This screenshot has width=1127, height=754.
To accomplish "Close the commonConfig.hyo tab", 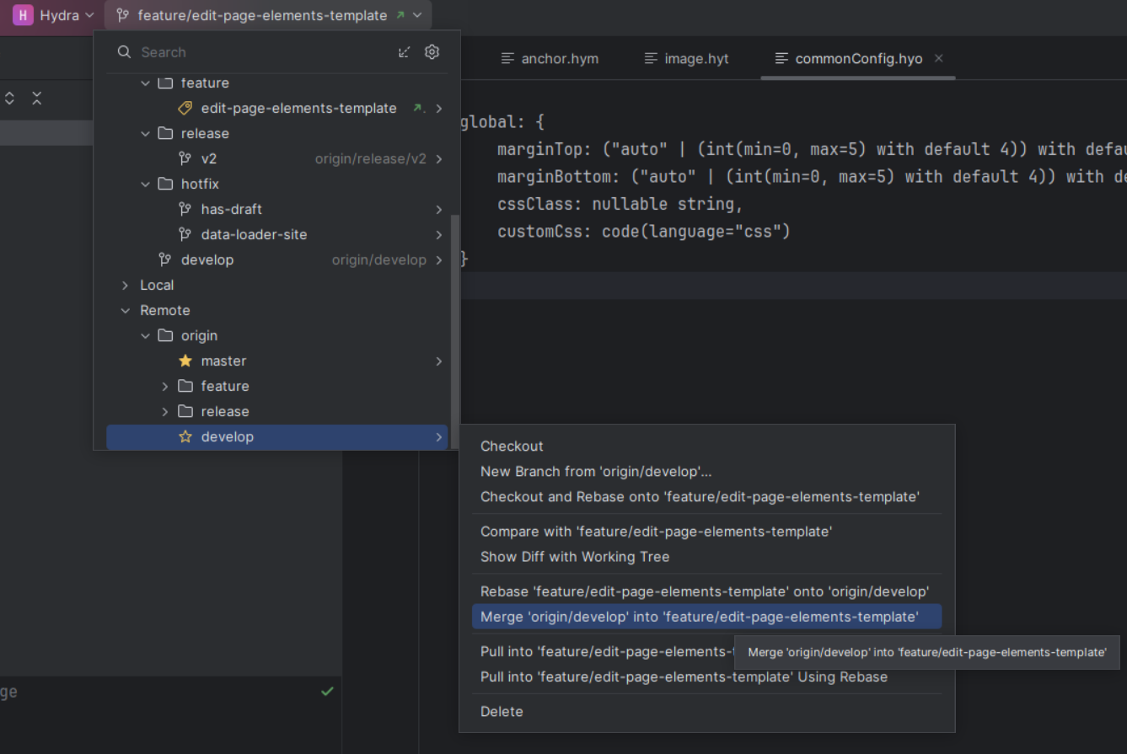I will (939, 58).
